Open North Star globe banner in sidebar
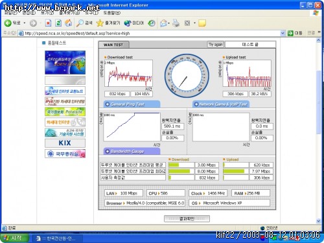Screen dimensions: 324x243 pos(65,62)
